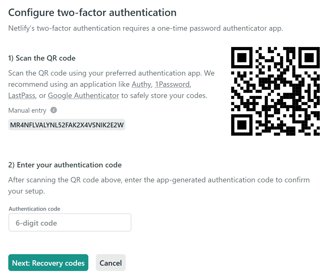Image resolution: width=331 pixels, height=279 pixels.
Task: Select the Enter your authentication code heading
Action: pyautogui.click(x=65, y=165)
